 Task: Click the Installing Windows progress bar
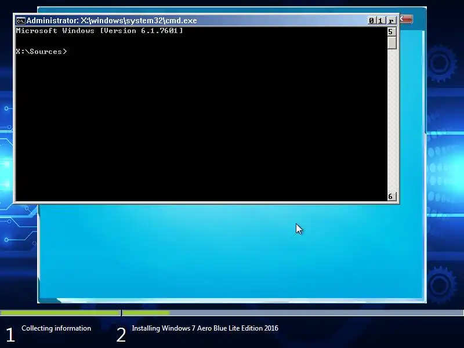293,313
